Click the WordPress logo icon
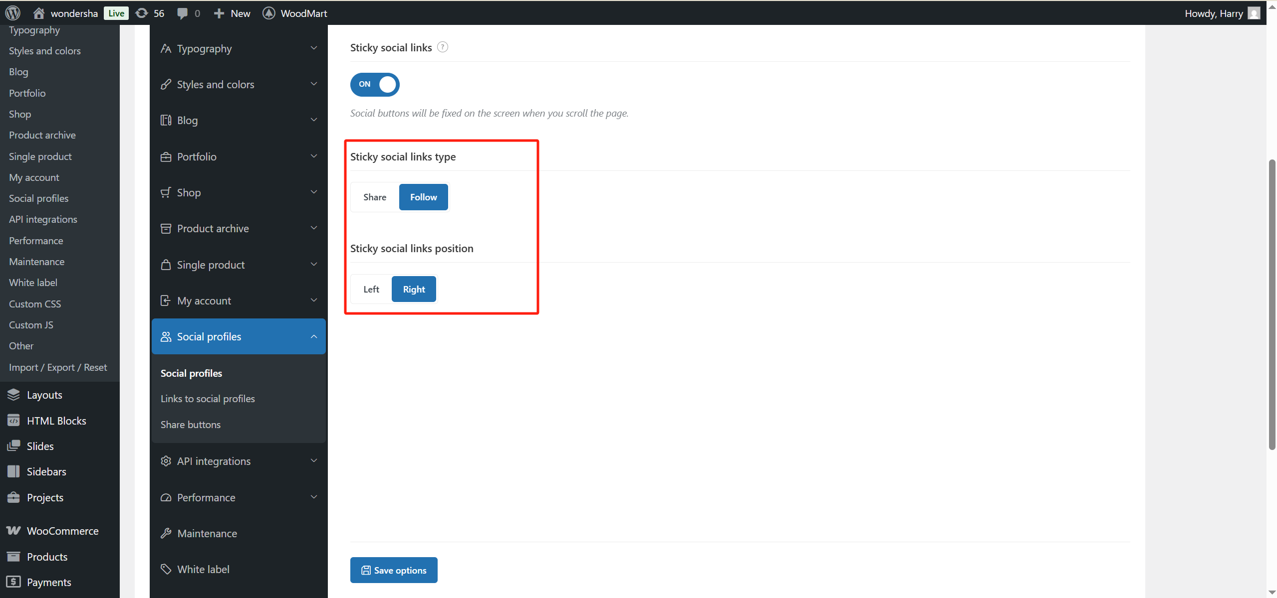 point(12,13)
